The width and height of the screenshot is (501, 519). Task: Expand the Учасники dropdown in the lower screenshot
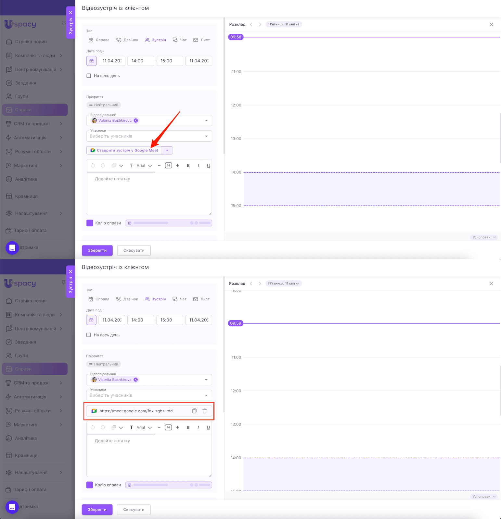(x=206, y=395)
